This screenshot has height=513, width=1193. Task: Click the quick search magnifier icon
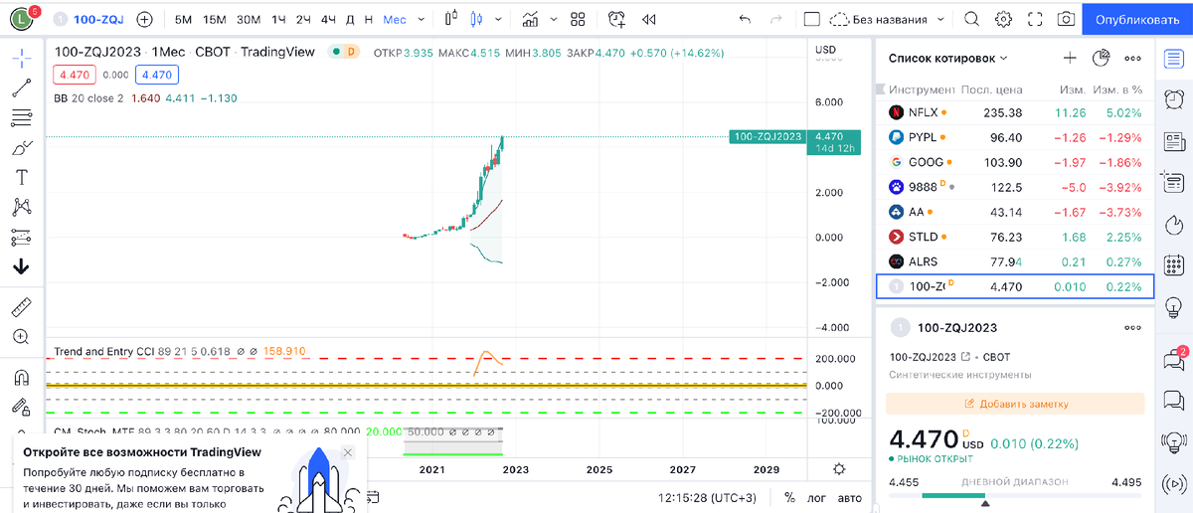click(971, 19)
